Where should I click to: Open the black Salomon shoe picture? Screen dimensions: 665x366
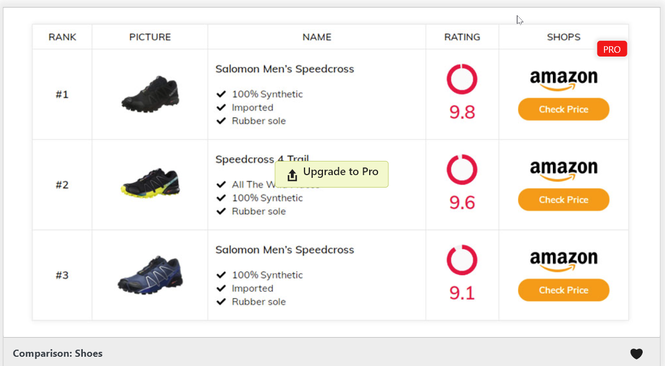[x=150, y=94]
